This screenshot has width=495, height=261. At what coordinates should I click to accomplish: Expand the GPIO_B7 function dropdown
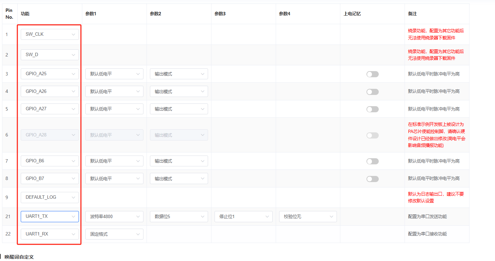click(x=50, y=179)
